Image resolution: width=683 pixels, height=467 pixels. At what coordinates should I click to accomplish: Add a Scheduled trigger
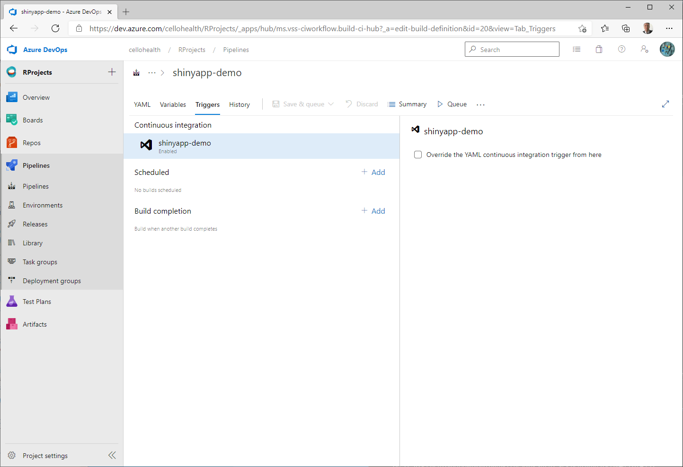coord(373,172)
